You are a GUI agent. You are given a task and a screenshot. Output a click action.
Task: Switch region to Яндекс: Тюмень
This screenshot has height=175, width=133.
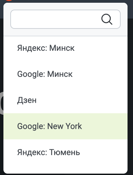coord(65,152)
